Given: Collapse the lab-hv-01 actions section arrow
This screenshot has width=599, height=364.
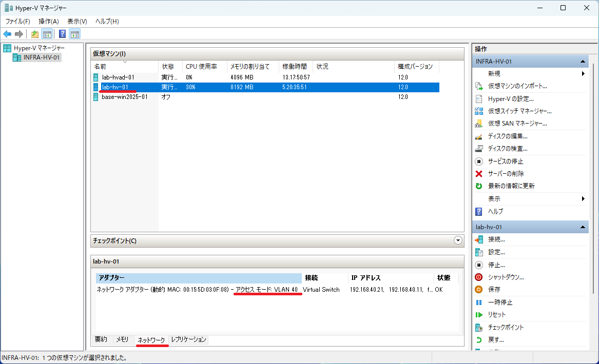Looking at the screenshot, I should 583,227.
